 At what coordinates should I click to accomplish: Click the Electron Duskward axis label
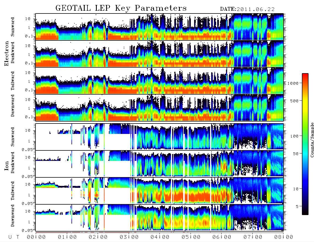coord(13,53)
